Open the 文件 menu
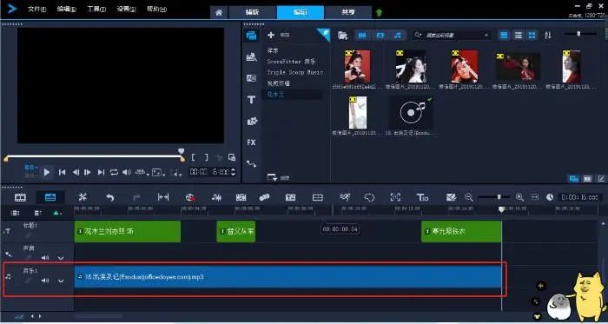 coord(36,9)
